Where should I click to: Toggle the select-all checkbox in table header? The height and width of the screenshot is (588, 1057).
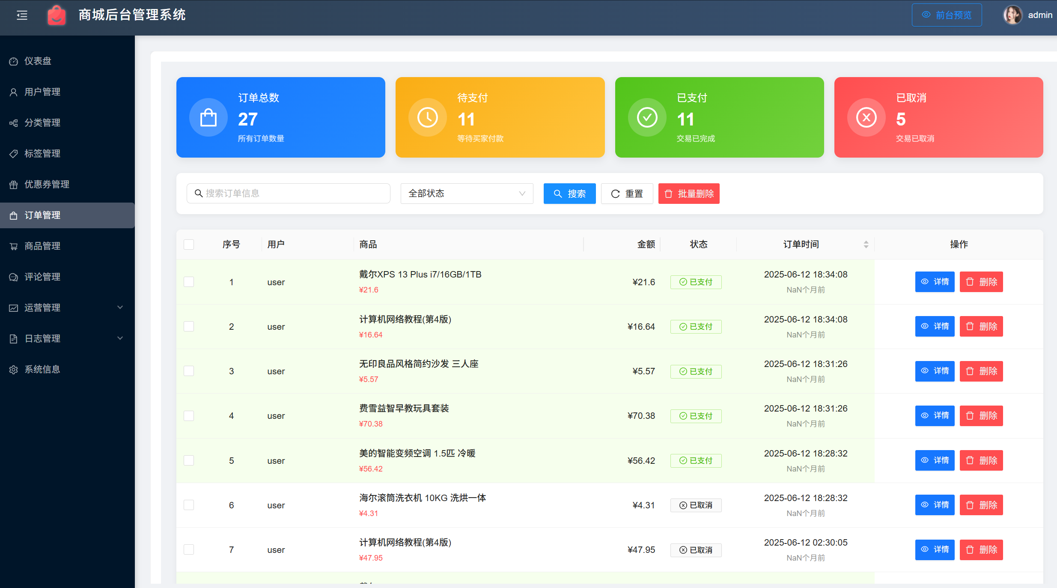(189, 244)
